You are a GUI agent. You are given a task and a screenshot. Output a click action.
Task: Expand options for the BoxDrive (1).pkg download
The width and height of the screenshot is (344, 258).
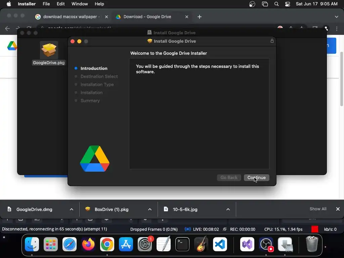click(x=150, y=209)
